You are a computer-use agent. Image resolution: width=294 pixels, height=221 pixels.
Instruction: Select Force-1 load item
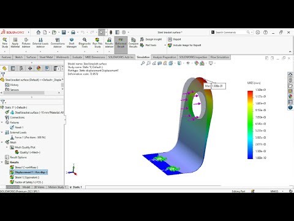(x=28, y=138)
